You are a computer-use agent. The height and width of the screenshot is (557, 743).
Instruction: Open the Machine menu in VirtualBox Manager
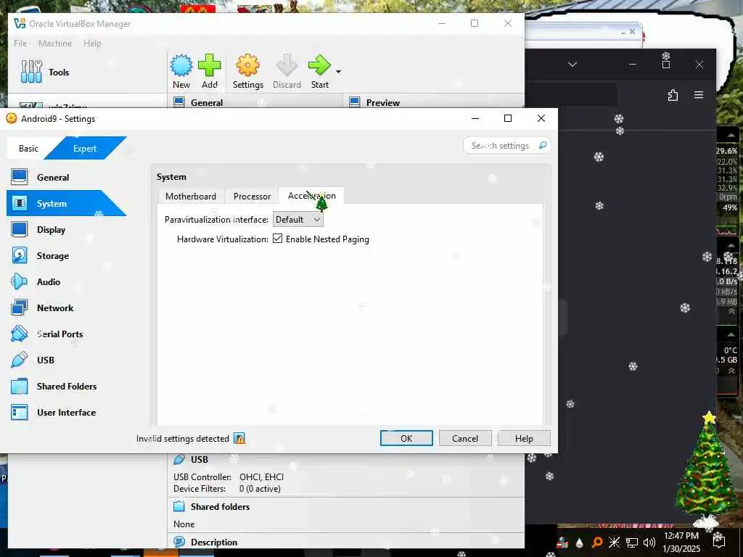[55, 43]
